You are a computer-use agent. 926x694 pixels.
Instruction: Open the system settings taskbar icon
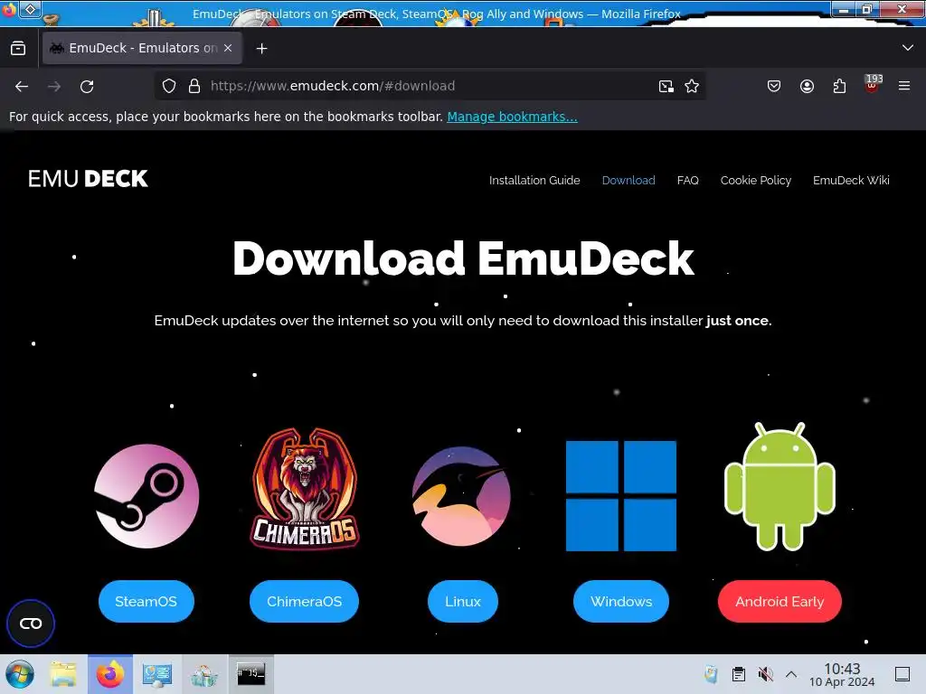[157, 674]
